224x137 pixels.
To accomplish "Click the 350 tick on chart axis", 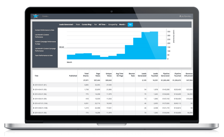I will coord(169,32).
